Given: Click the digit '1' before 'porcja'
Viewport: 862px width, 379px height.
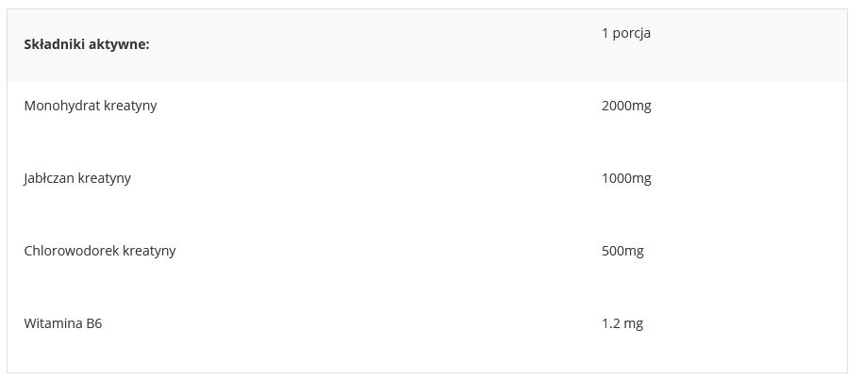Looking at the screenshot, I should tap(605, 33).
